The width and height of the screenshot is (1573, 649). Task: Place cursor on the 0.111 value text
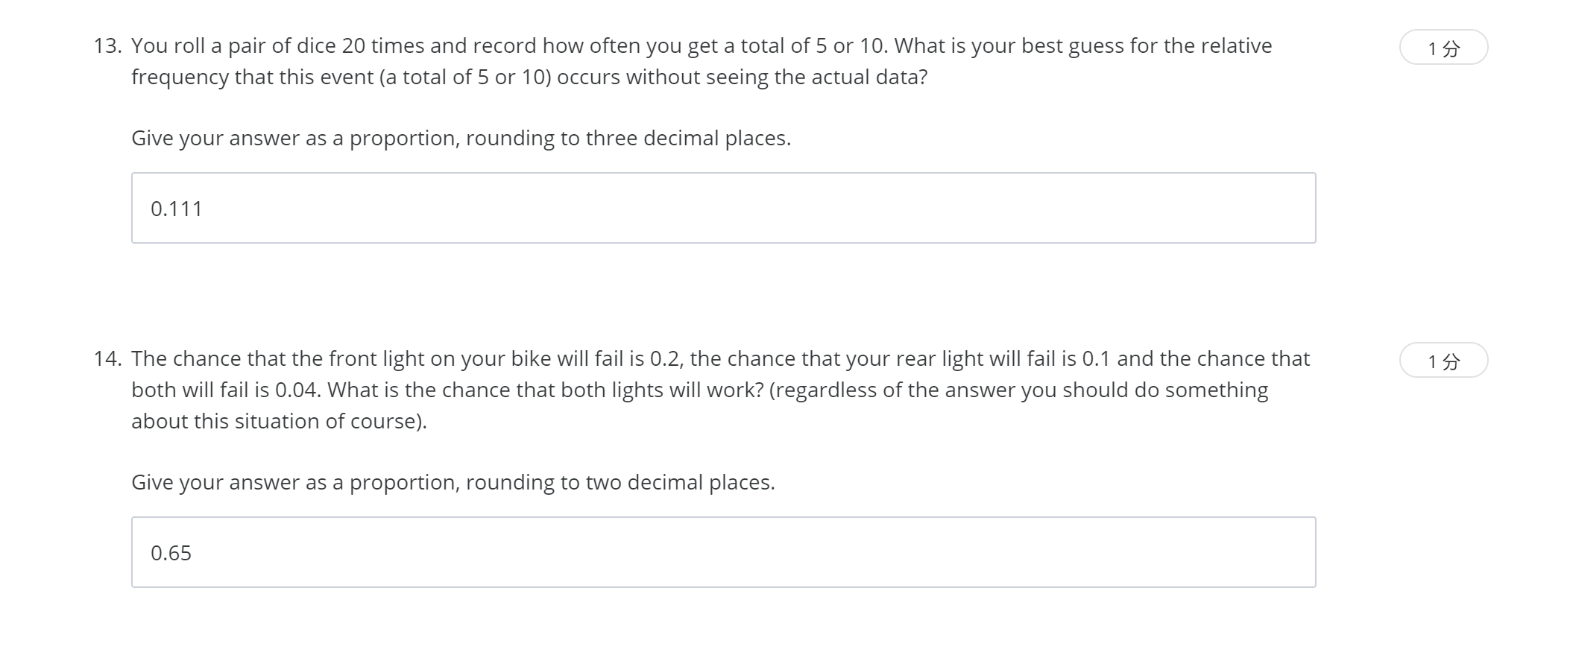177,209
